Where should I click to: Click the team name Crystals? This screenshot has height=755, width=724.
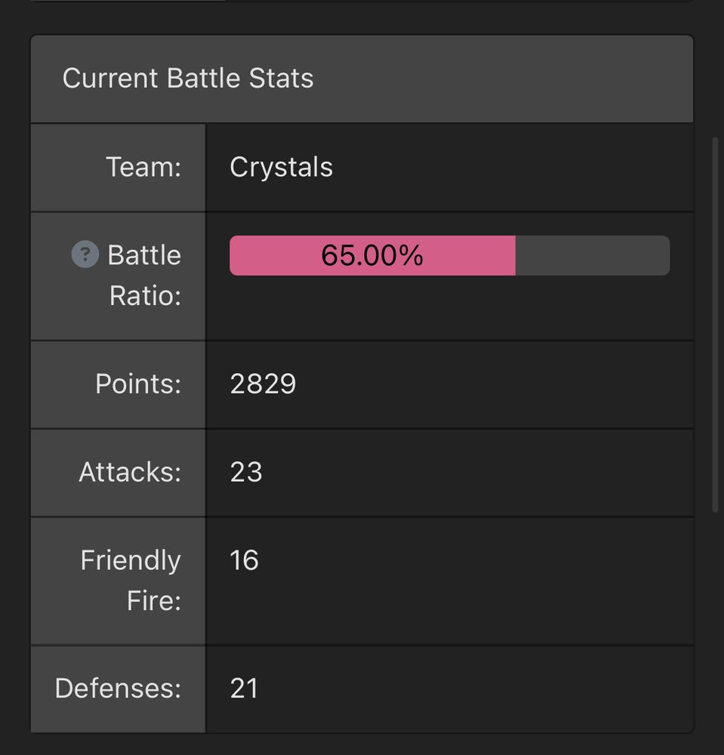point(281,167)
